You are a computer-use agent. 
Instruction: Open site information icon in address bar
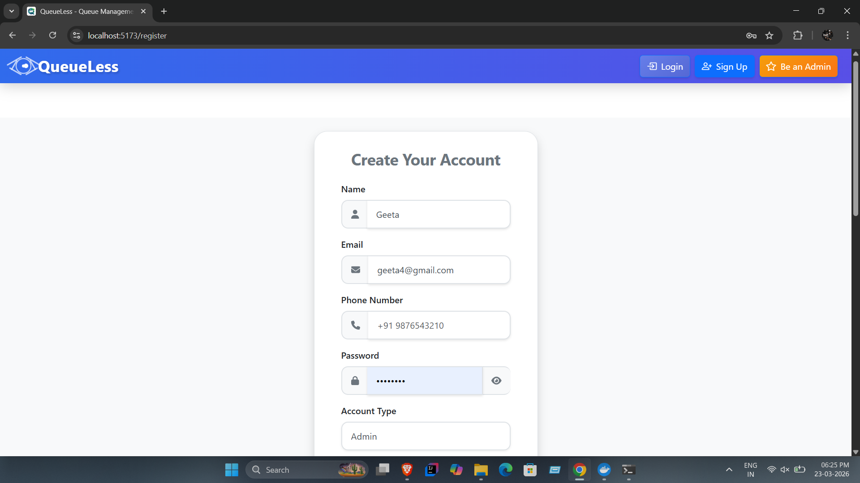point(77,35)
